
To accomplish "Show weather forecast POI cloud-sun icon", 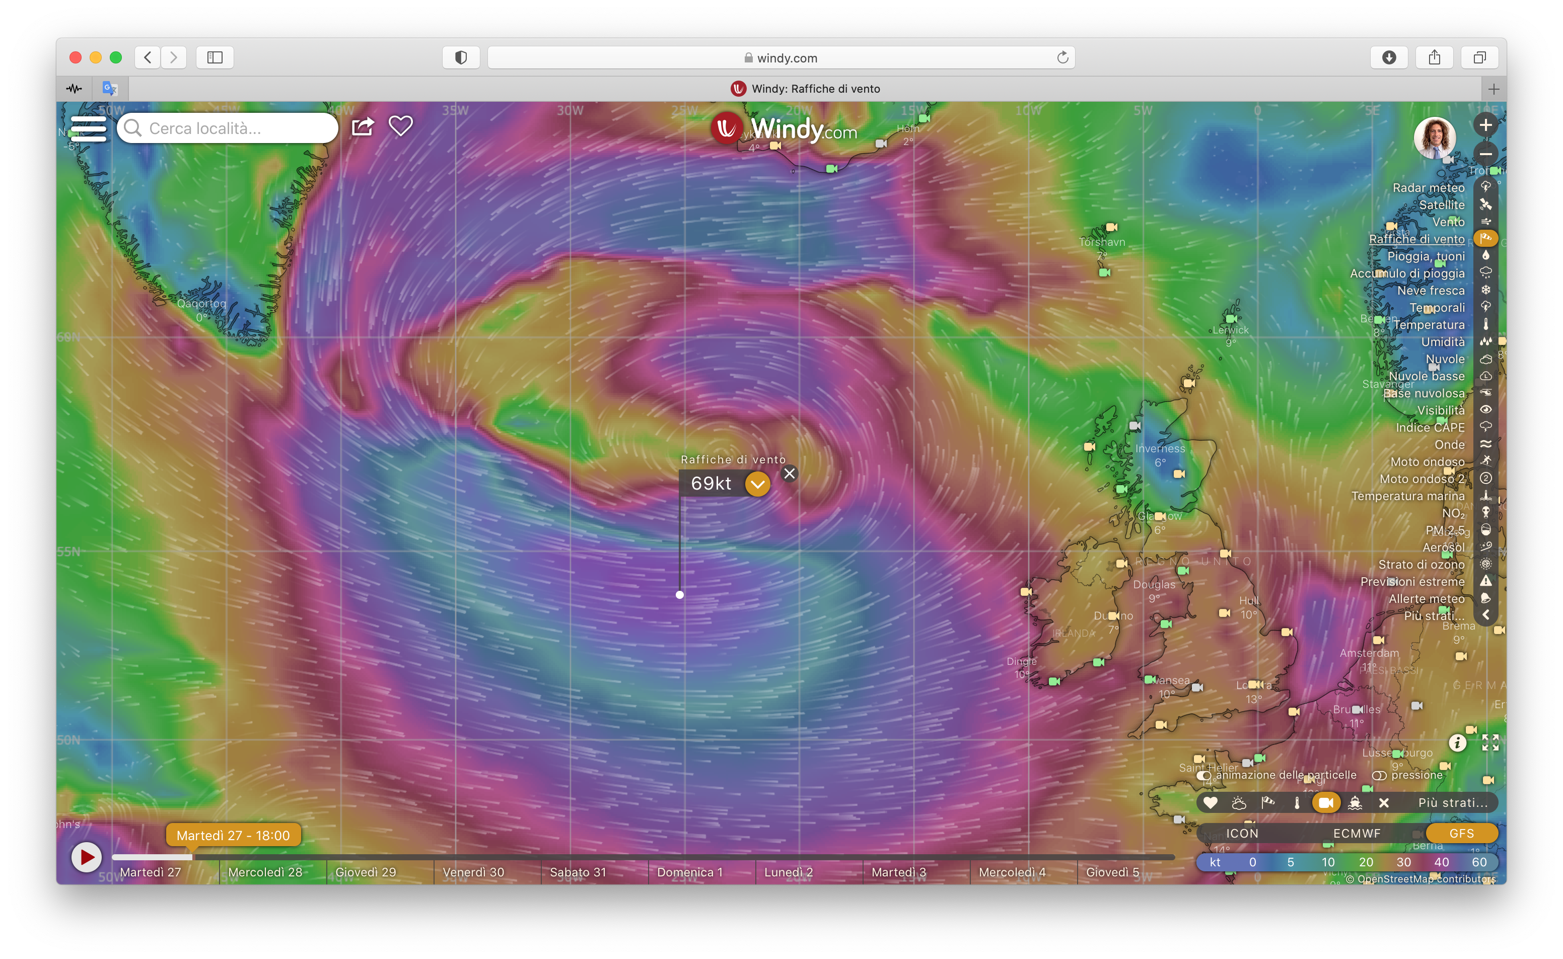I will pyautogui.click(x=1239, y=803).
